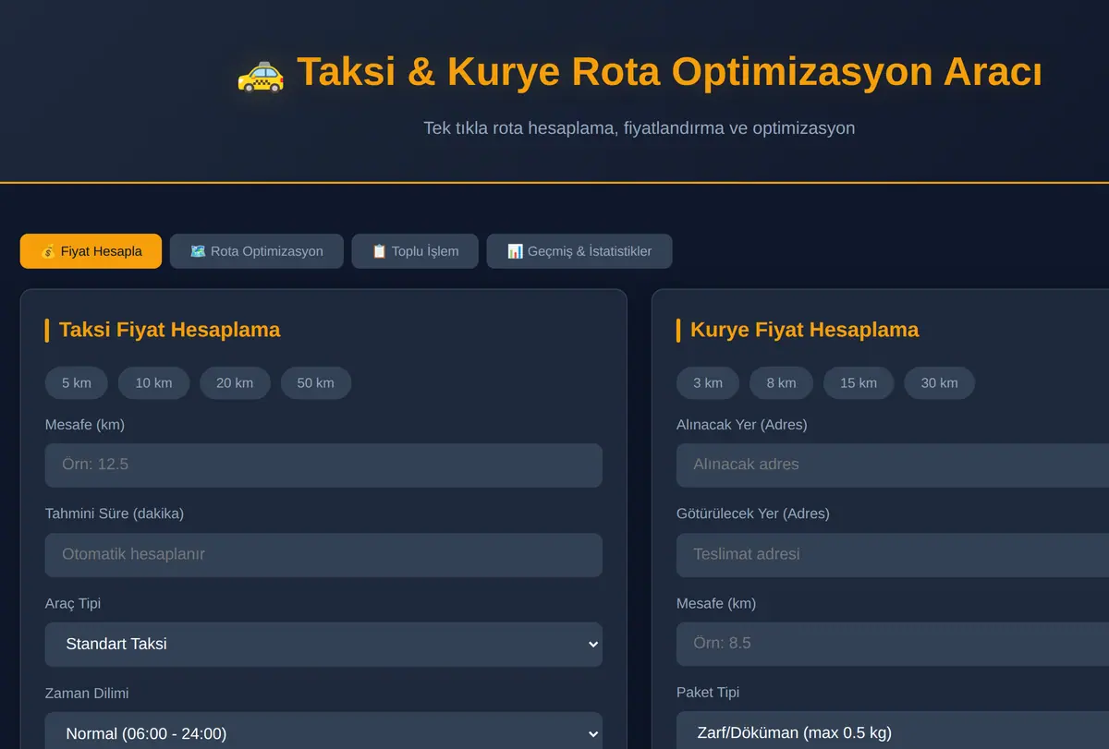Open the Toplu İşlem tab

point(415,251)
